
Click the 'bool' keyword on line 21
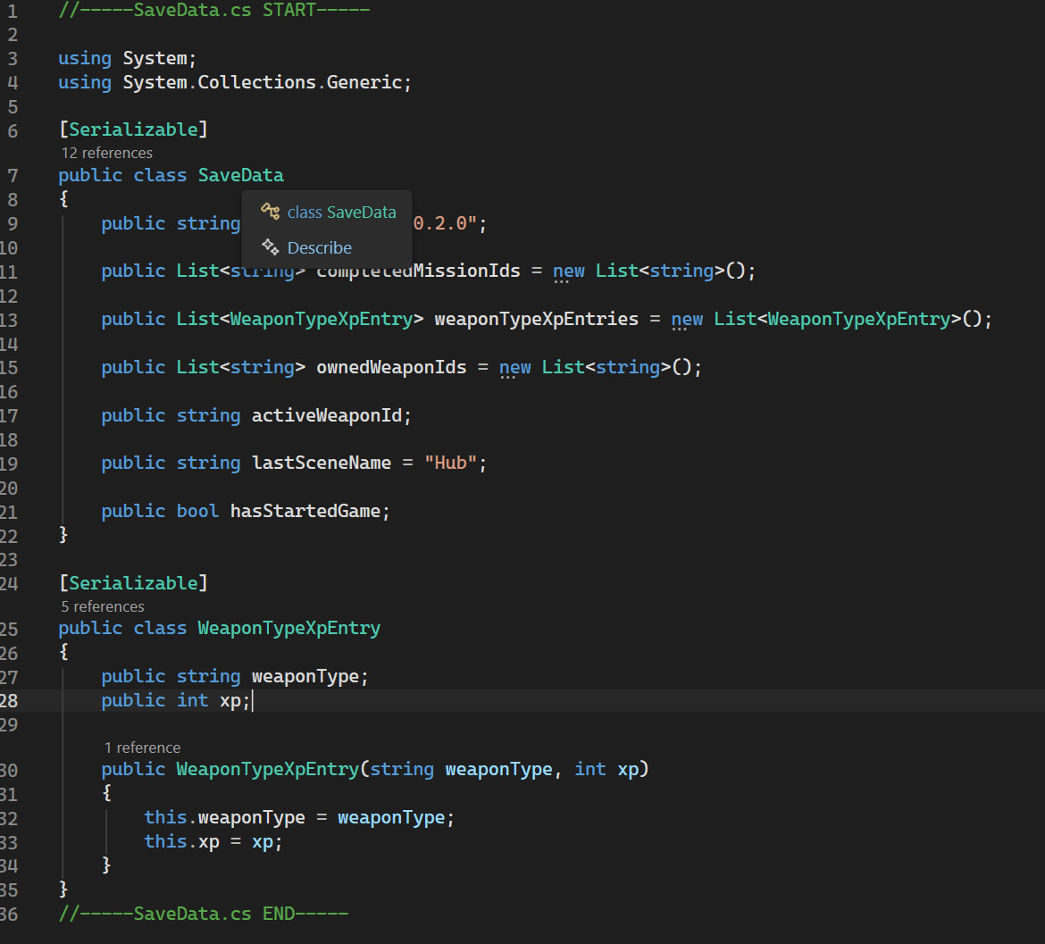pos(197,511)
